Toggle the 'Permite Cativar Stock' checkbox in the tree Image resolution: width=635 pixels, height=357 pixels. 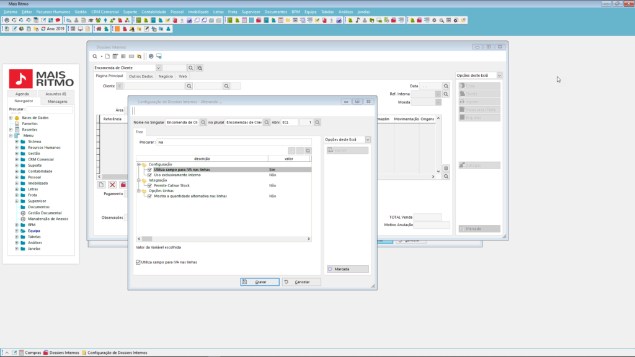(149, 185)
